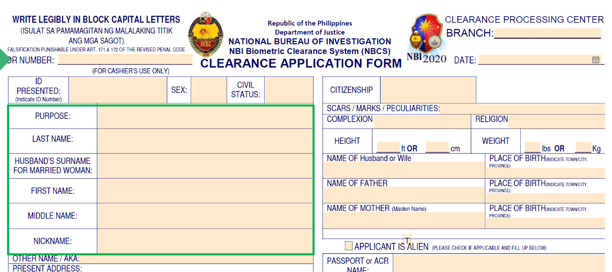Click the RELIGION input field

[x=557, y=122]
